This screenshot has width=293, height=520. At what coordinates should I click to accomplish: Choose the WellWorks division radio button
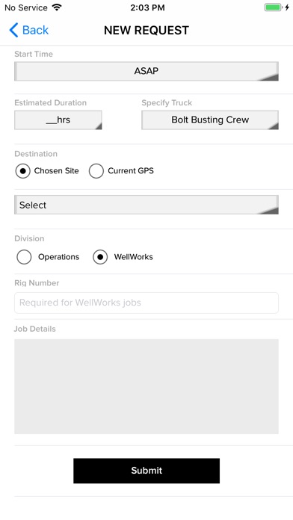click(x=100, y=257)
